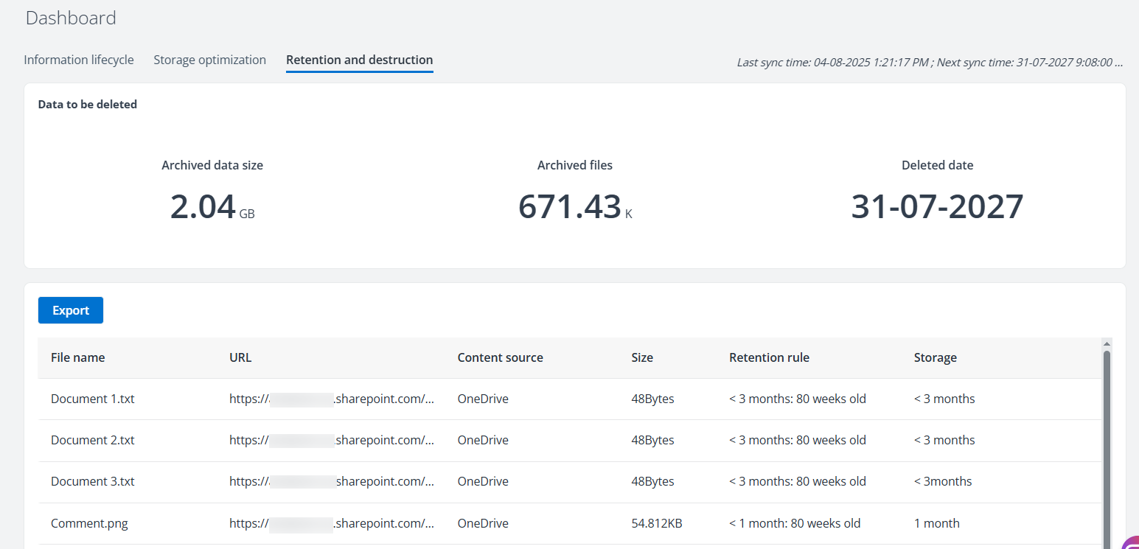
Task: Open the Document 1.txt file link
Action: [92, 399]
